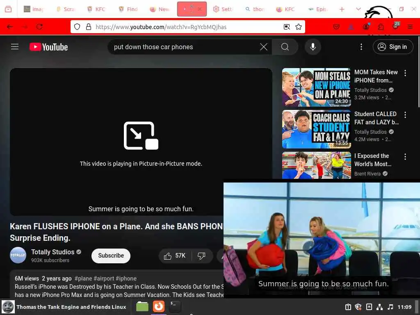Switch to the 'Find' tab
This screenshot has height=315, width=420.
[128, 9]
